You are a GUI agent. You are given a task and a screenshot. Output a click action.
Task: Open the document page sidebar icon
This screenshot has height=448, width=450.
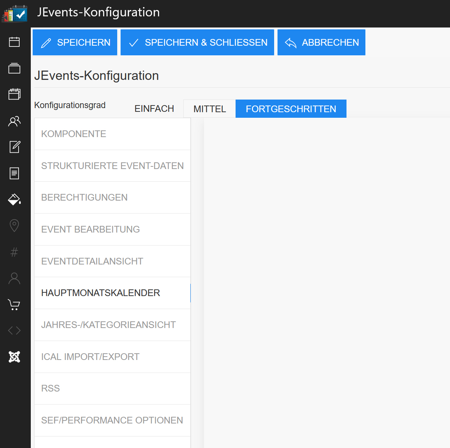(14, 173)
